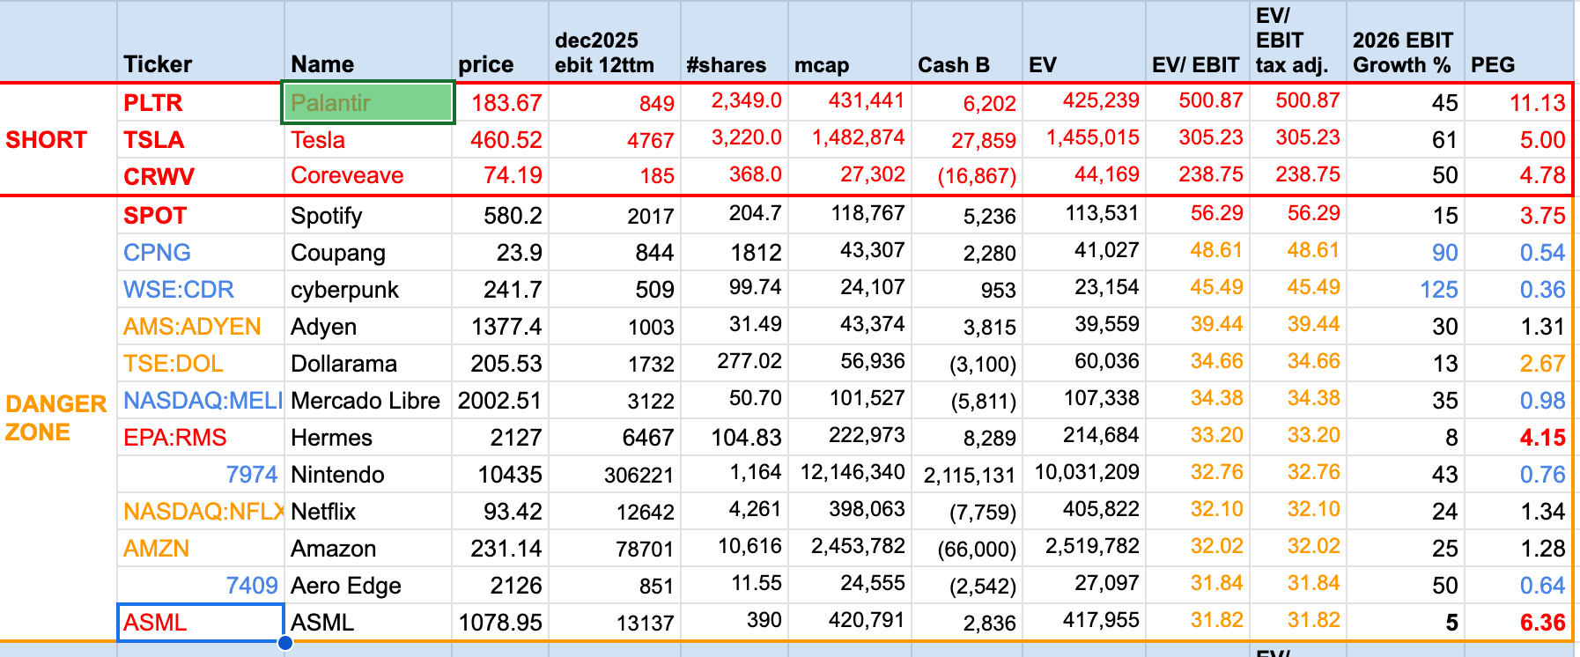
Task: Click the PEG column header
Action: 1518,42
